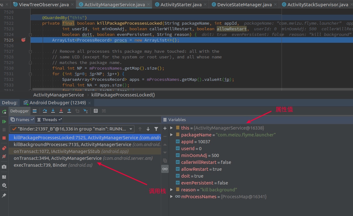353x216 pixels.
Task: Expand the mProcessNames watch node
Action: tap(171, 196)
